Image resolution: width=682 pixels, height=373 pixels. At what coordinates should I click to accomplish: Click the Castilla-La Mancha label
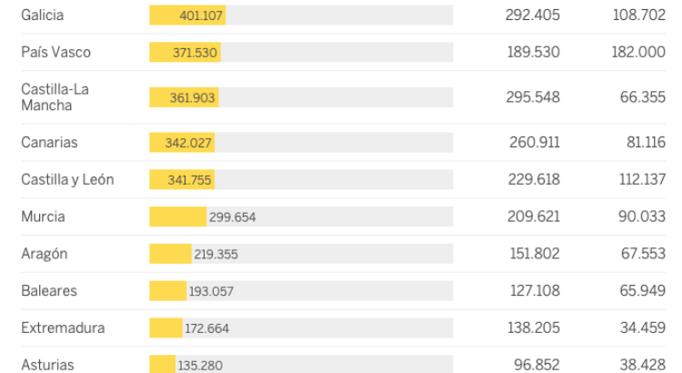coord(55,97)
